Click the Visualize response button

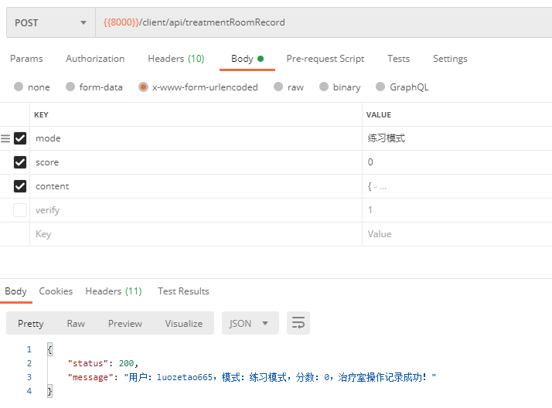tap(183, 323)
